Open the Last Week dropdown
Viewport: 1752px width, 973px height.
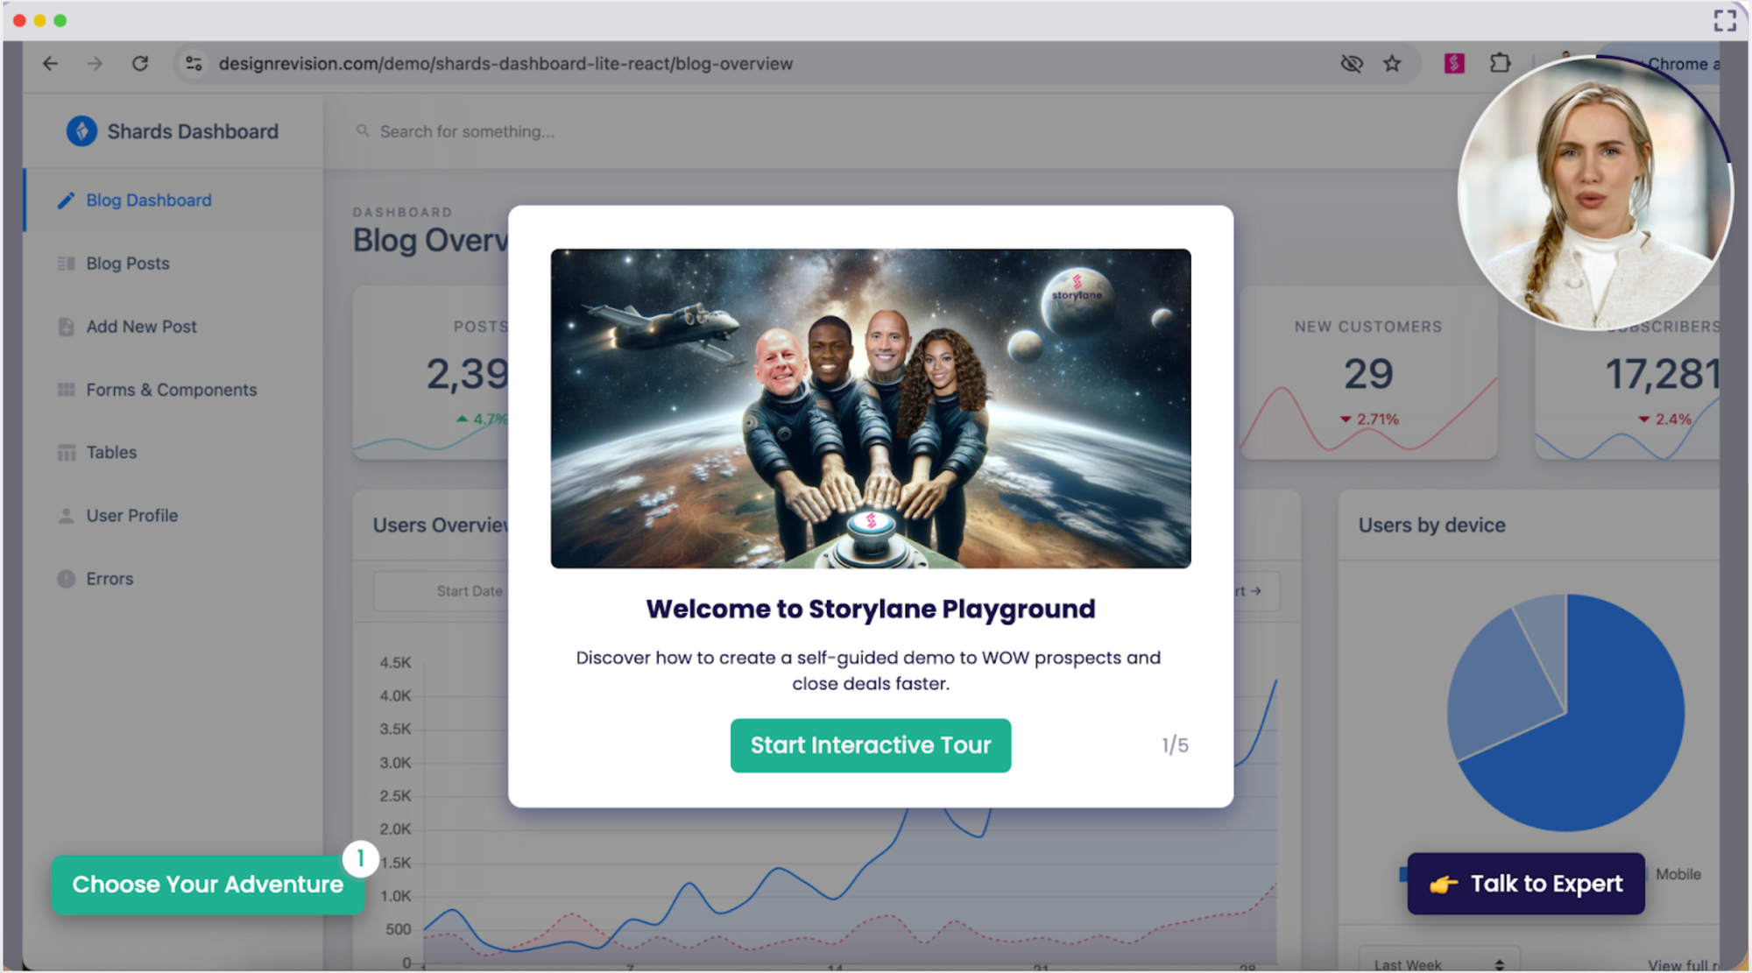pos(1438,962)
